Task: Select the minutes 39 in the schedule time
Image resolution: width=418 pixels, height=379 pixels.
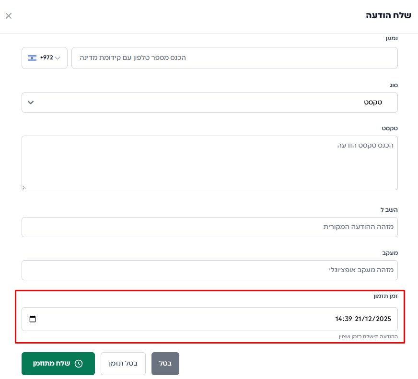Action: tap(348, 319)
